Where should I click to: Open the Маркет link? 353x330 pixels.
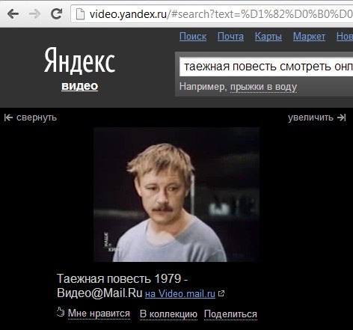[309, 37]
